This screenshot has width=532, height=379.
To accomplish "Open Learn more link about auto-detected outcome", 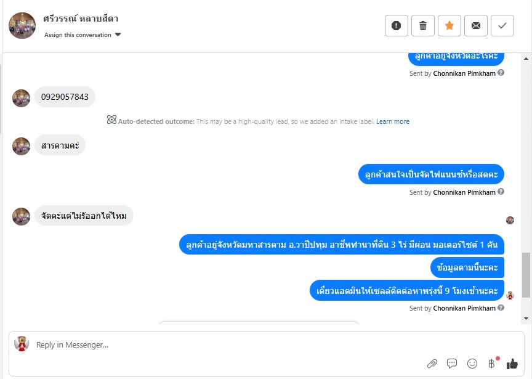I will (393, 121).
